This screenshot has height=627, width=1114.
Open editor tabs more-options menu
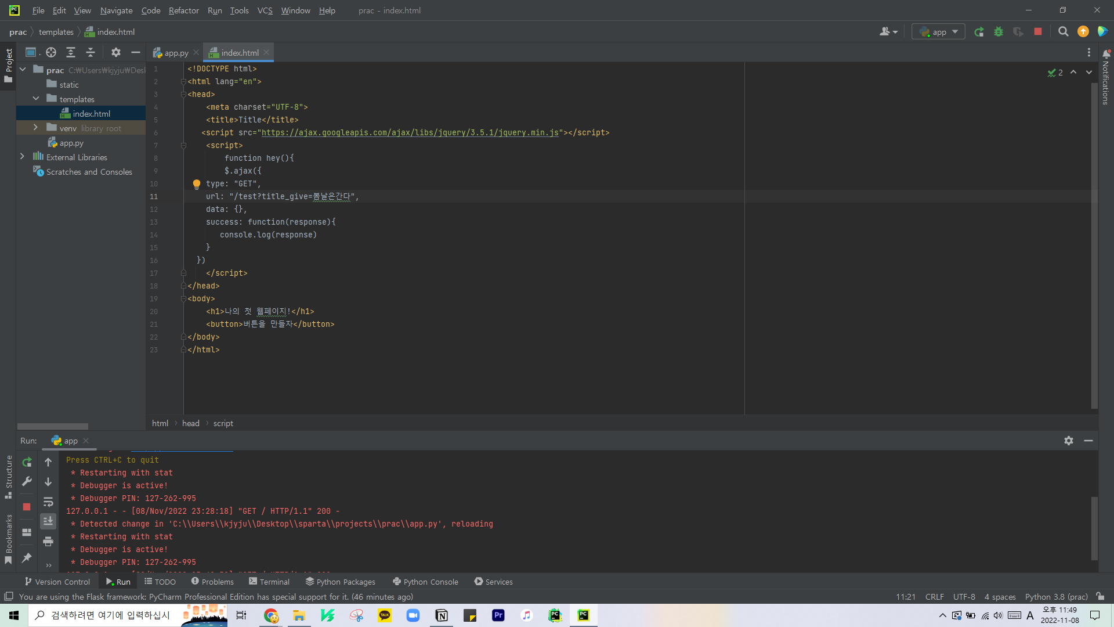(1089, 52)
